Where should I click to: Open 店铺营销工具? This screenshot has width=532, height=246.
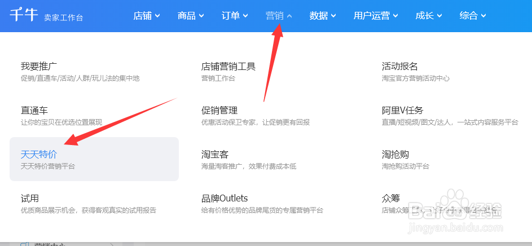pyautogui.click(x=228, y=66)
